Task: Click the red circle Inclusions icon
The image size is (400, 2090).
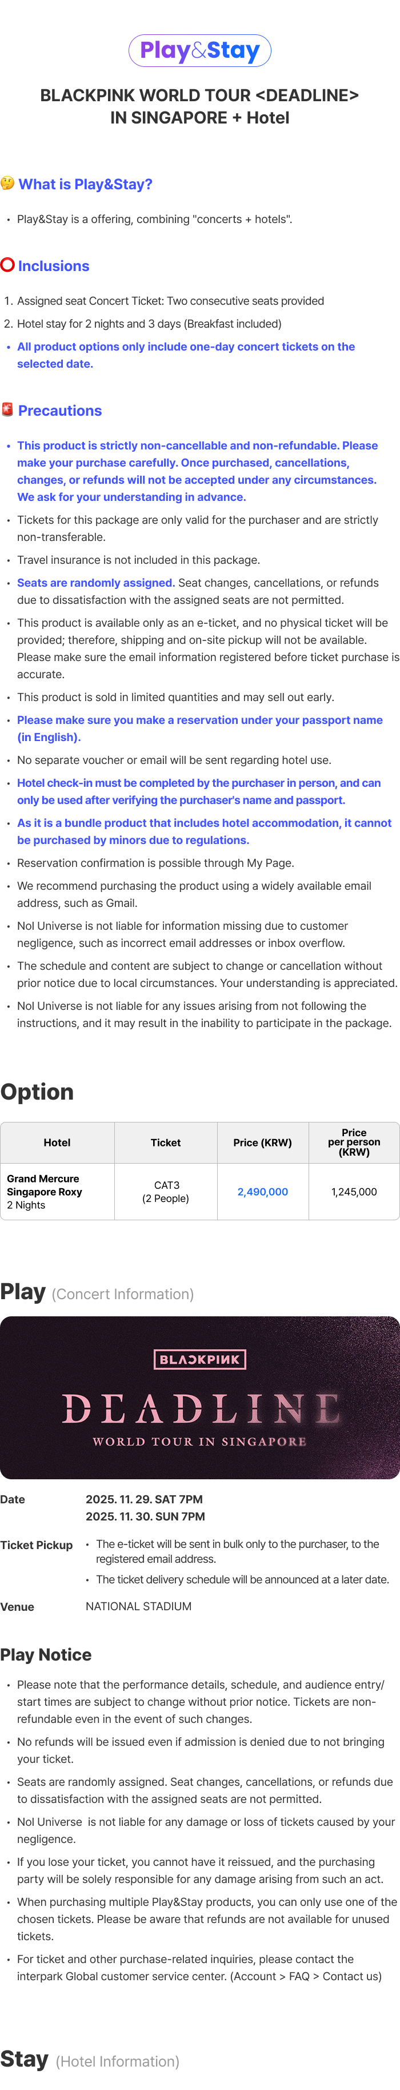Action: 7,265
